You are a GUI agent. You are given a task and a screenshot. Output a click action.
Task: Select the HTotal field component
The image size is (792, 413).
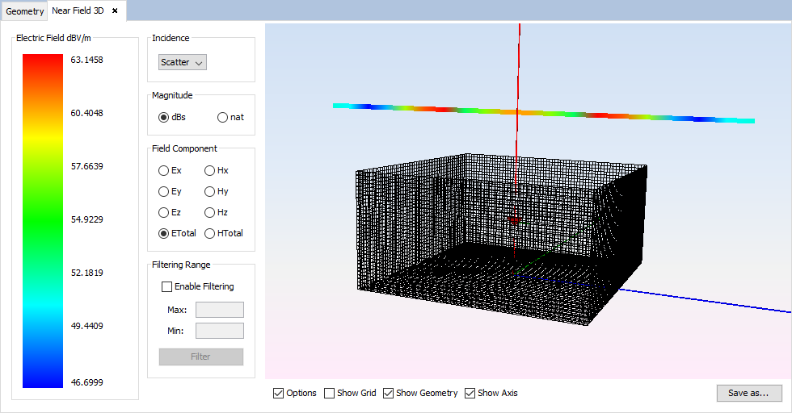tap(210, 233)
